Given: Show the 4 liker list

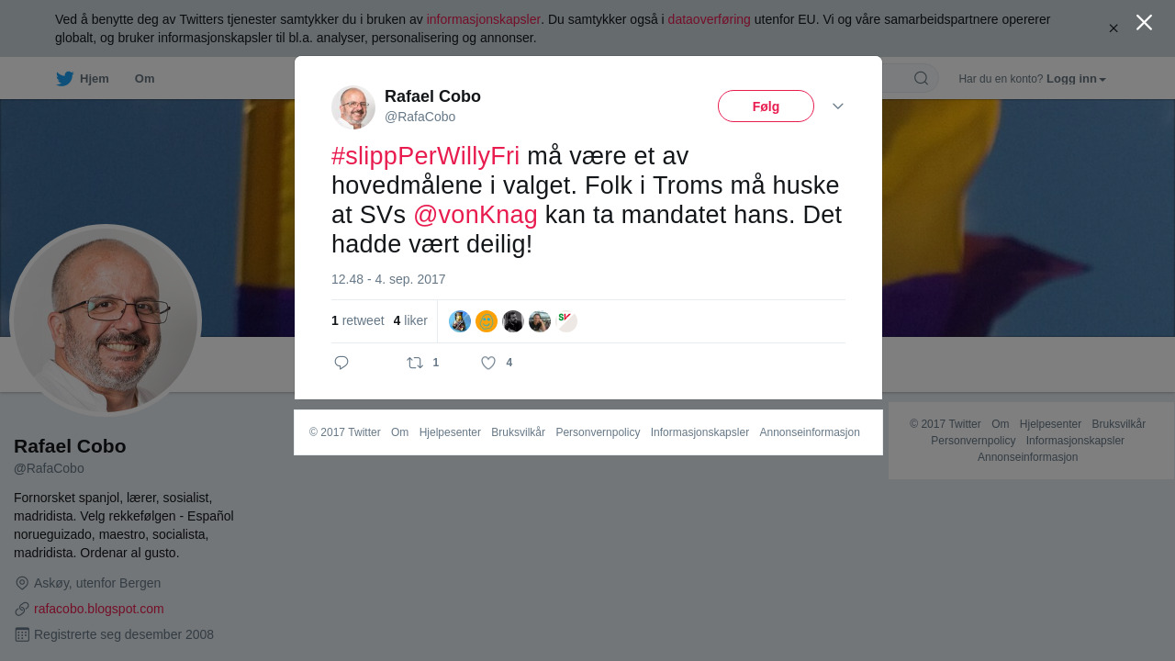Looking at the screenshot, I should coord(410,320).
